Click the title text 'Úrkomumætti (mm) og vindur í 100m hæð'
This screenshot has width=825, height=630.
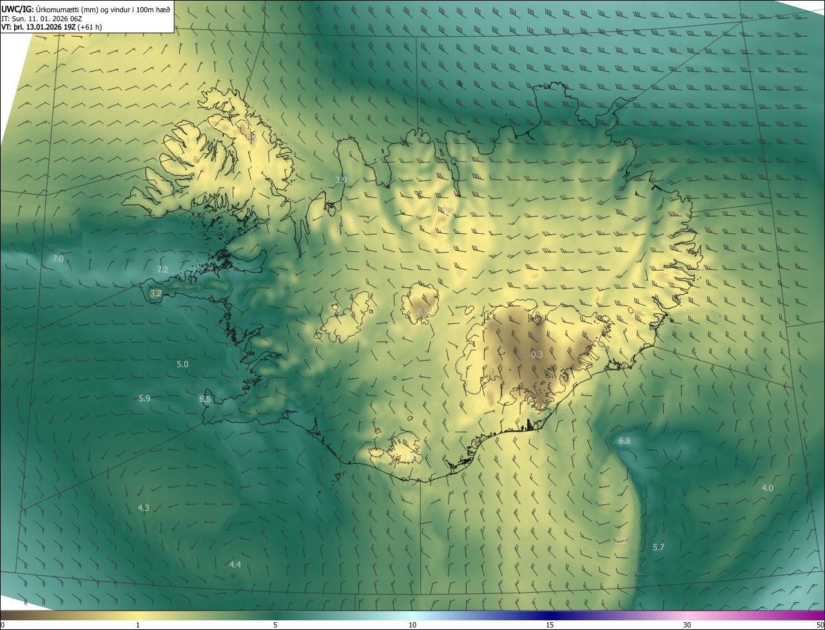[x=103, y=9]
